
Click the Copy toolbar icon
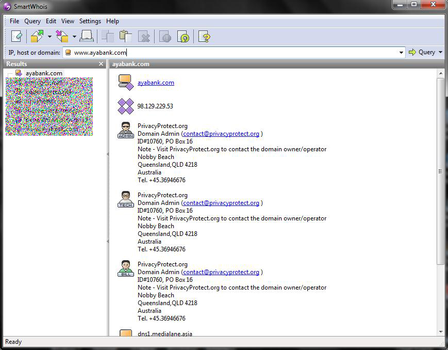coord(108,37)
